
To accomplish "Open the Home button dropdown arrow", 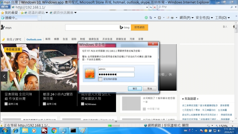I will (155, 18).
